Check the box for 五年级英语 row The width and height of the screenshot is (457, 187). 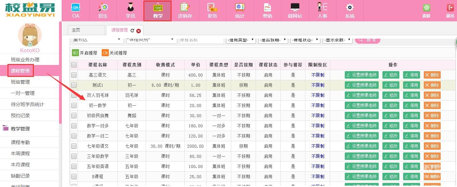[74, 167]
